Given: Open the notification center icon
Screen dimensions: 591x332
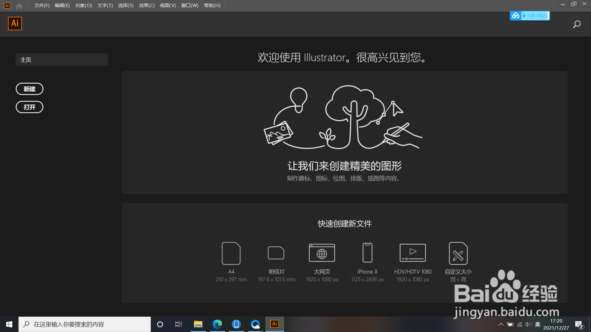Looking at the screenshot, I should [579, 325].
